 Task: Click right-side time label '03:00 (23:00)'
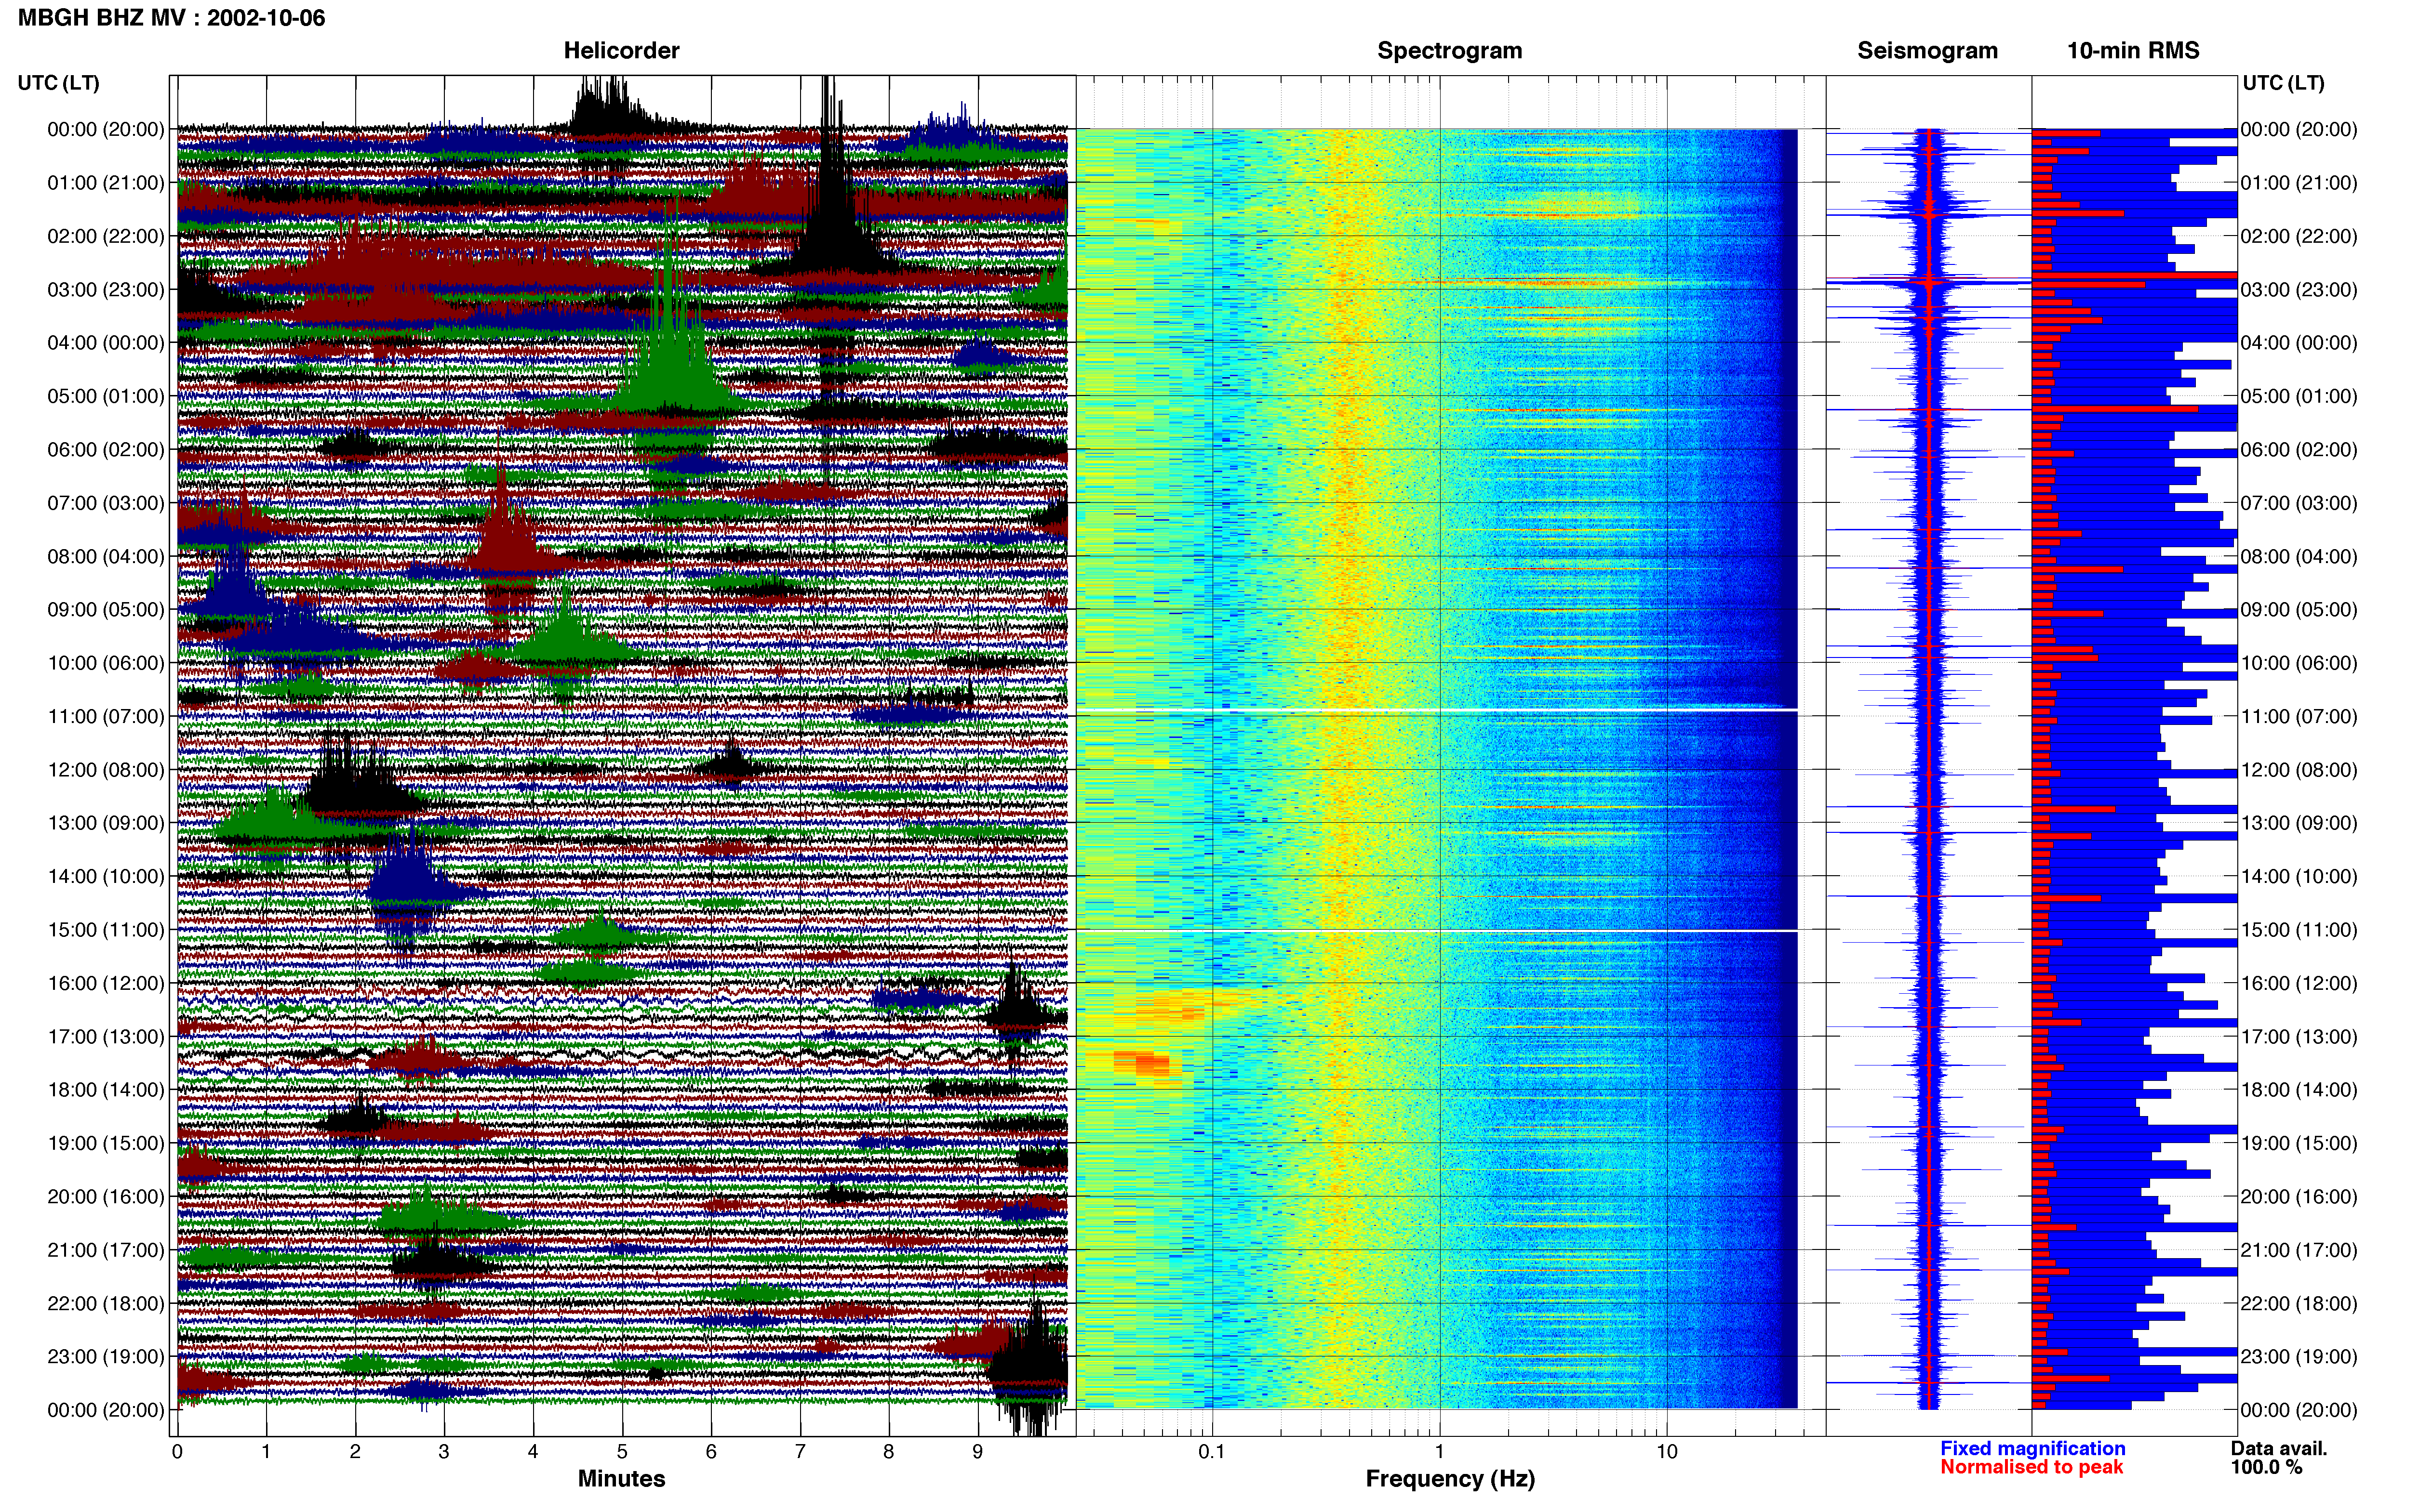tap(2299, 290)
